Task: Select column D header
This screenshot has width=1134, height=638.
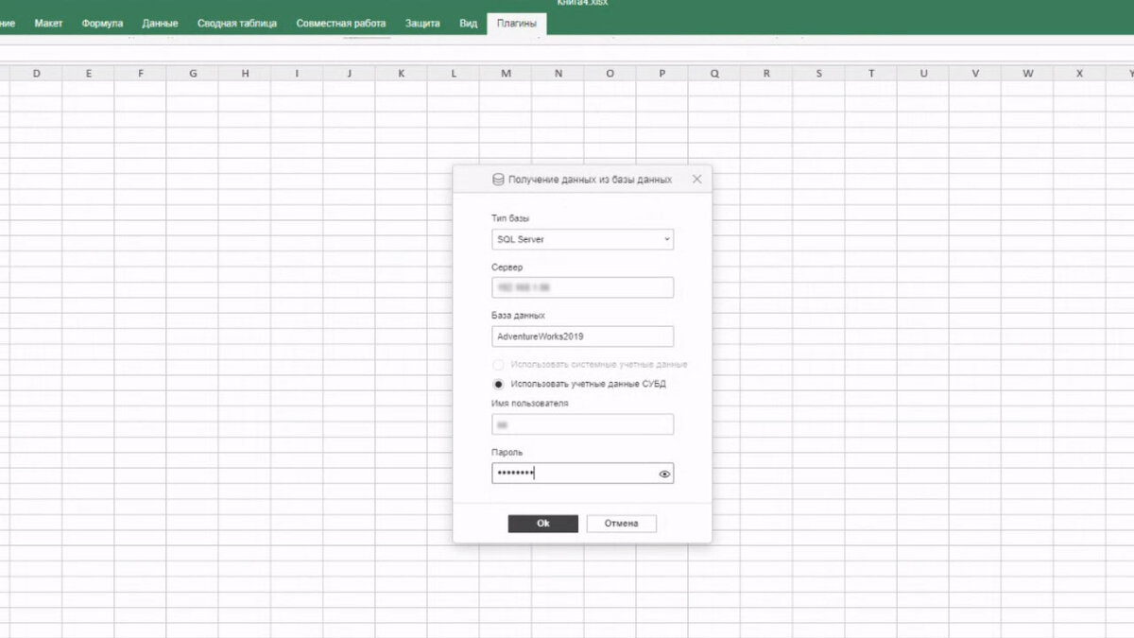Action: (x=36, y=73)
